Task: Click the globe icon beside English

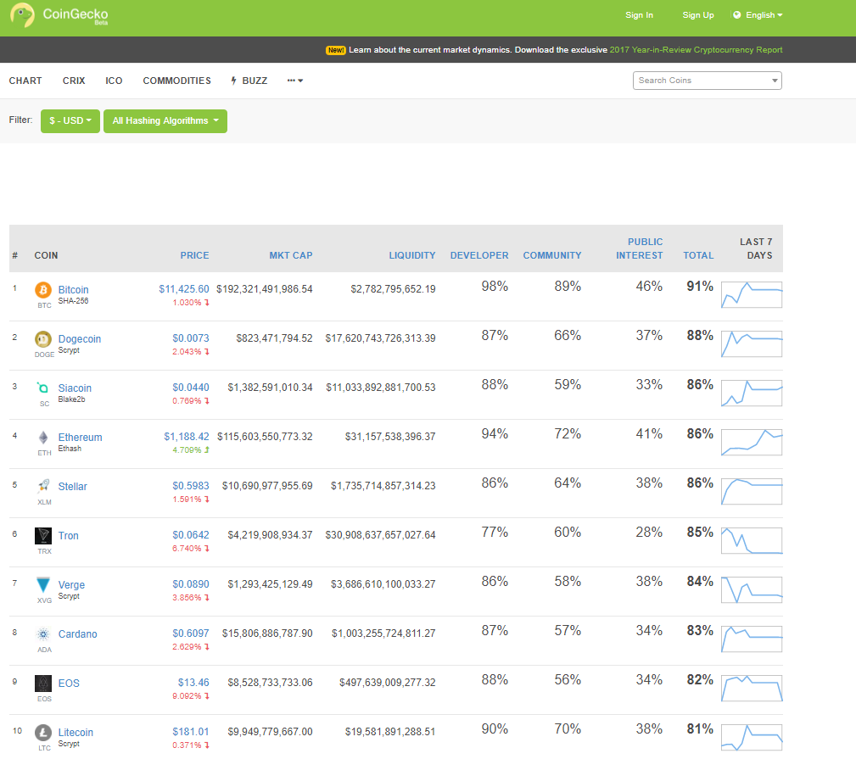Action: click(x=737, y=14)
